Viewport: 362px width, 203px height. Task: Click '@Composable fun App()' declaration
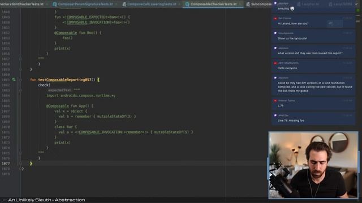(70, 106)
